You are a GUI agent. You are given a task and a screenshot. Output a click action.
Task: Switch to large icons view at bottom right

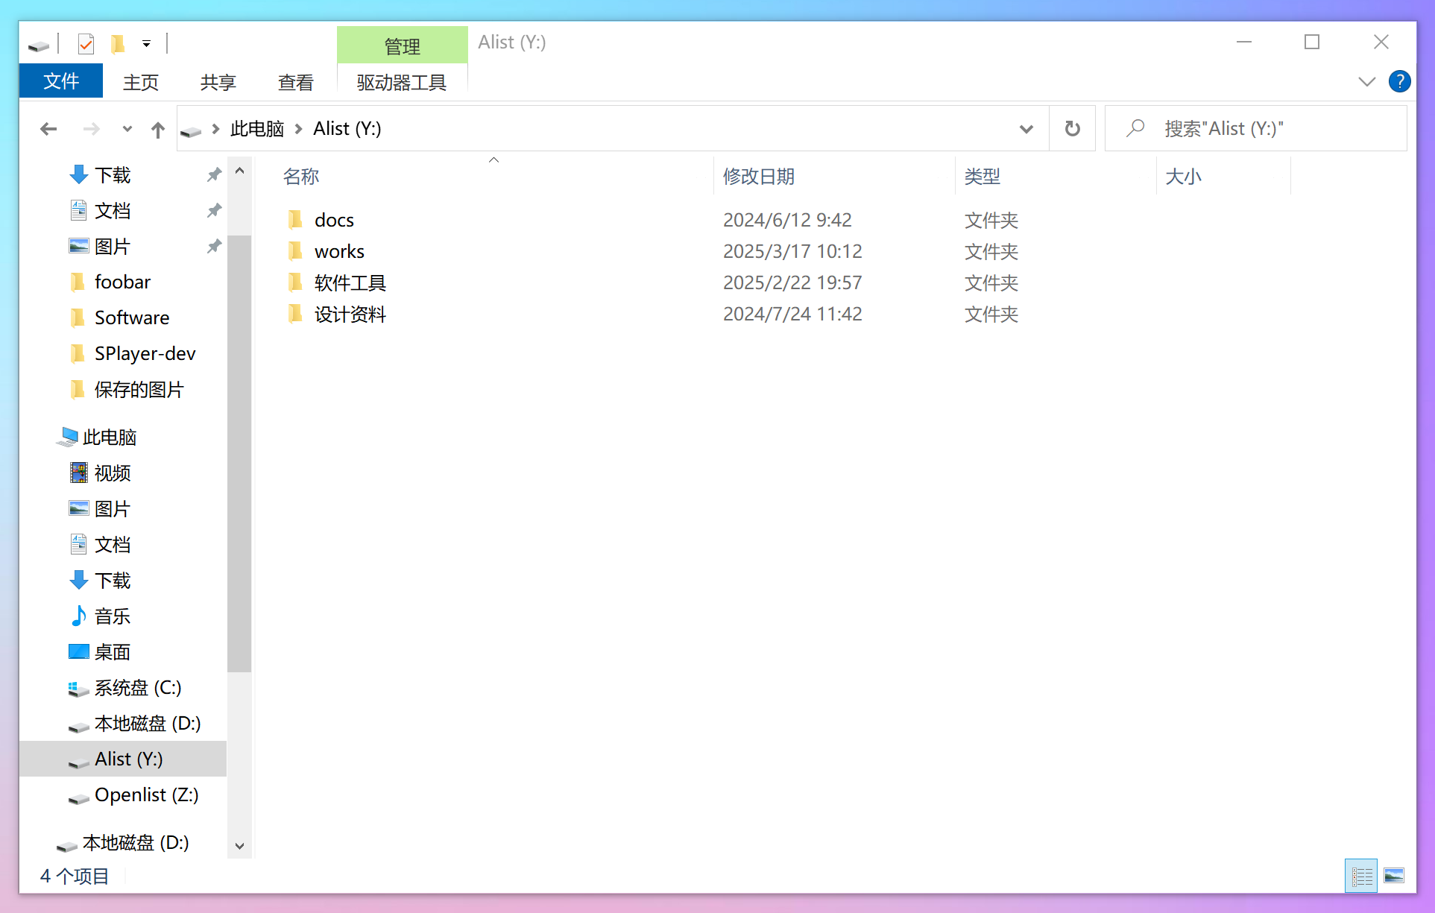pos(1395,876)
